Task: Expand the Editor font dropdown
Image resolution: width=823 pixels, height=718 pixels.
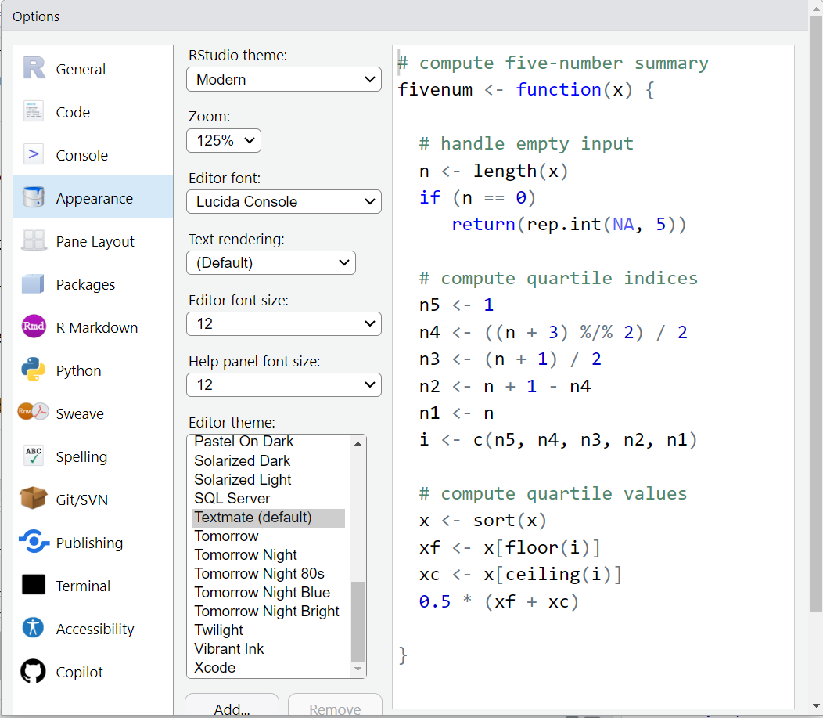Action: point(283,201)
